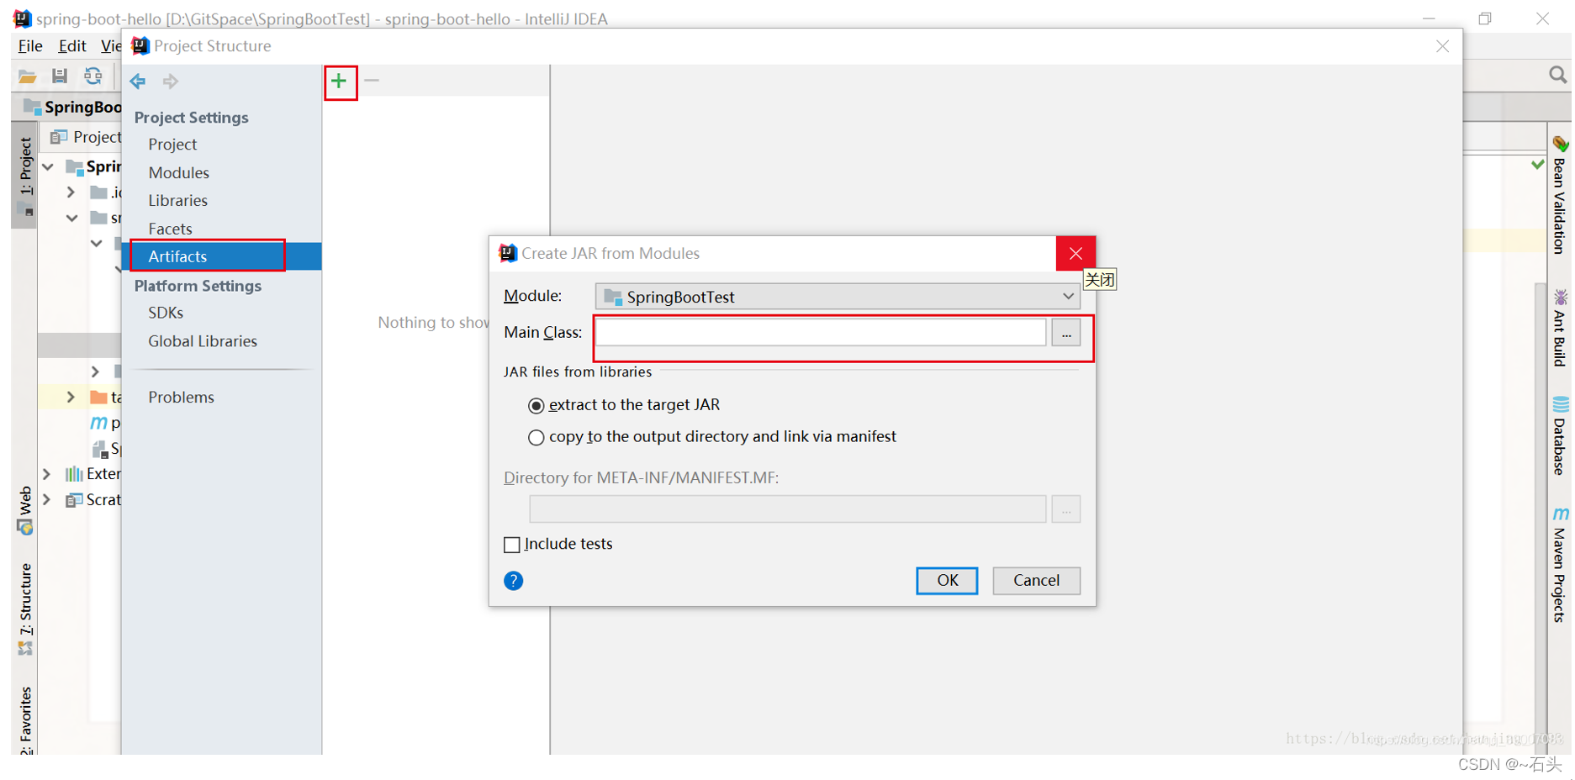Open the 7: Structure tool window
Screen dimensions: 1575x780
(25, 609)
